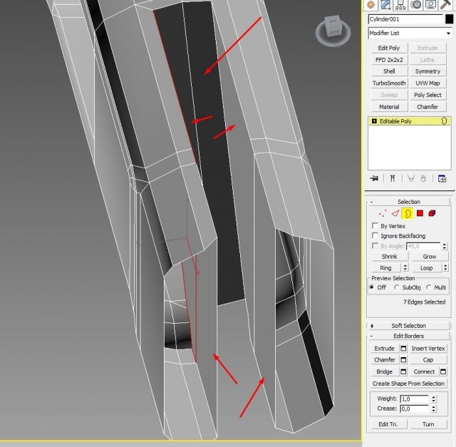Expand Editable Poly stack entry

374,122
